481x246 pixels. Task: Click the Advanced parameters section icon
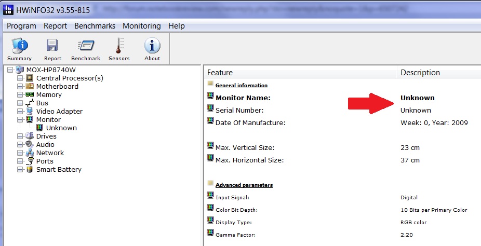coord(210,183)
